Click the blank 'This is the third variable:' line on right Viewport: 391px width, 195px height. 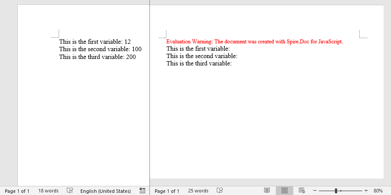point(199,63)
